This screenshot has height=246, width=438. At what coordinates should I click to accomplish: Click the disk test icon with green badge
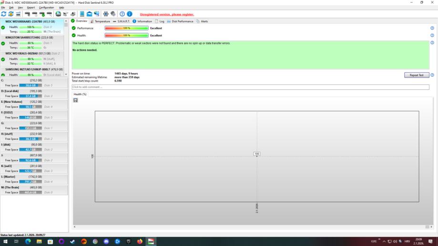(x=42, y=14)
